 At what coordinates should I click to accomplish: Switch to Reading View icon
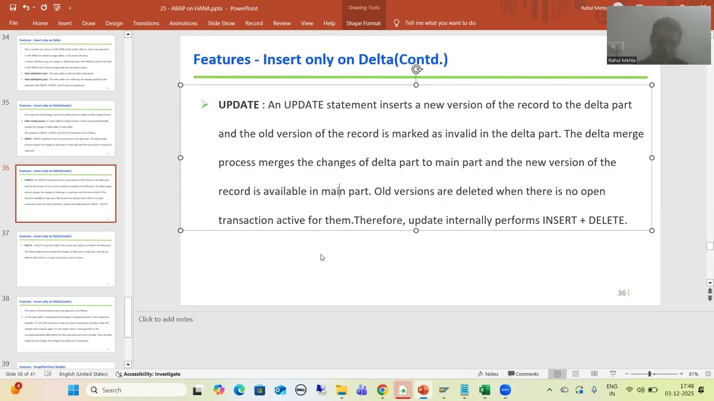(x=594, y=374)
